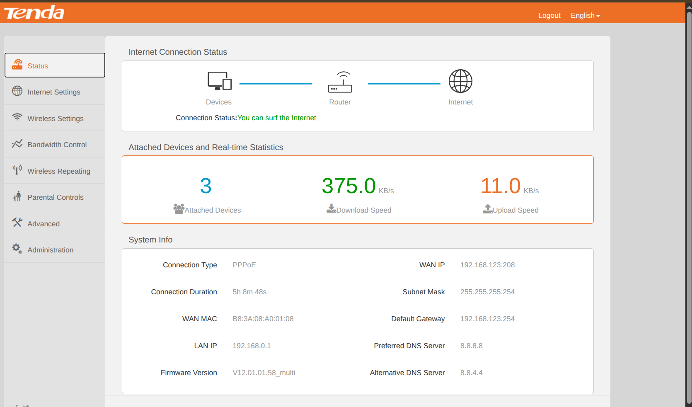Open the English language dropdown

[585, 15]
